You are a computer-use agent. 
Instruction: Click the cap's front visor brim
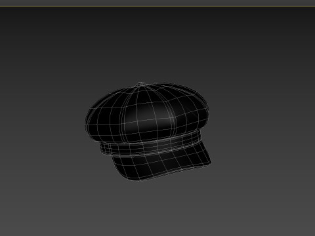coord(161,162)
